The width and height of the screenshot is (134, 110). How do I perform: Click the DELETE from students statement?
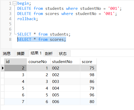[69, 9]
